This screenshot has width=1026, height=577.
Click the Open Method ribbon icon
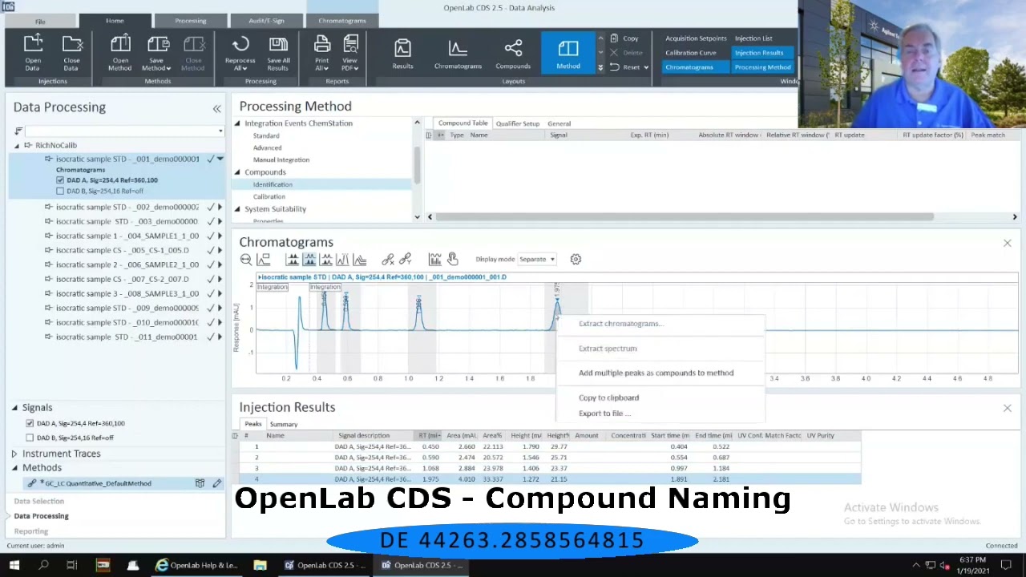120,53
